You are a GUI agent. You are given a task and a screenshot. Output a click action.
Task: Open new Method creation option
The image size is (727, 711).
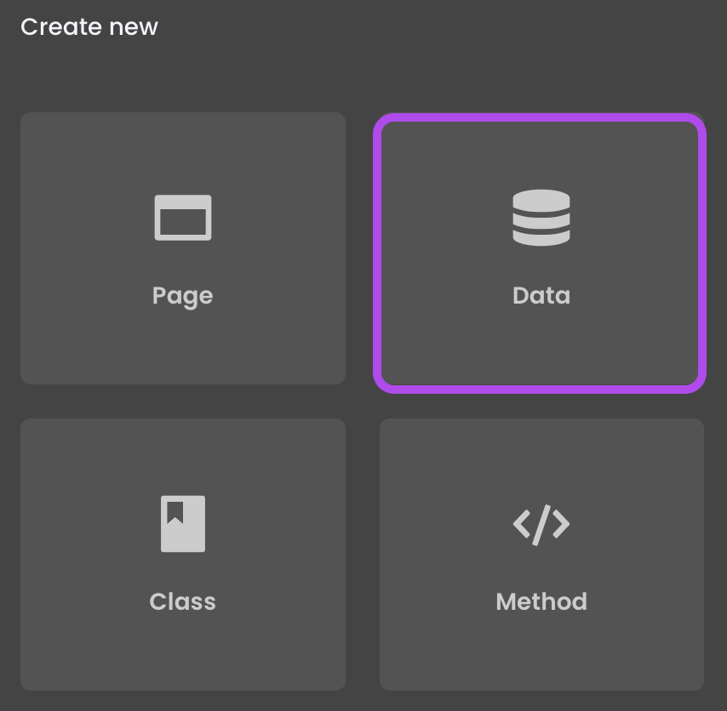541,555
